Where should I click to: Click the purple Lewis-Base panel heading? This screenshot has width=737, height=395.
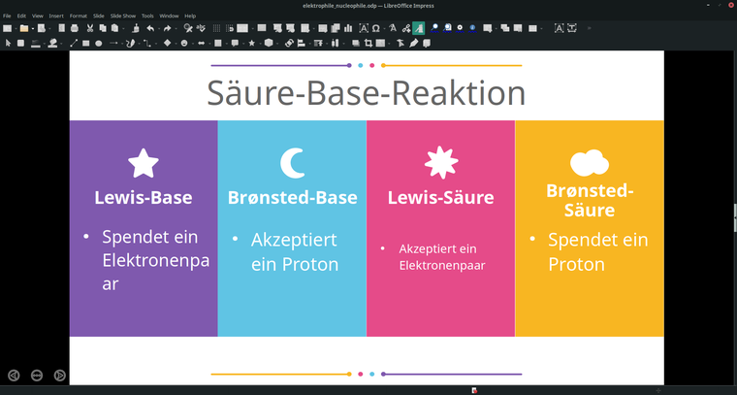point(143,197)
